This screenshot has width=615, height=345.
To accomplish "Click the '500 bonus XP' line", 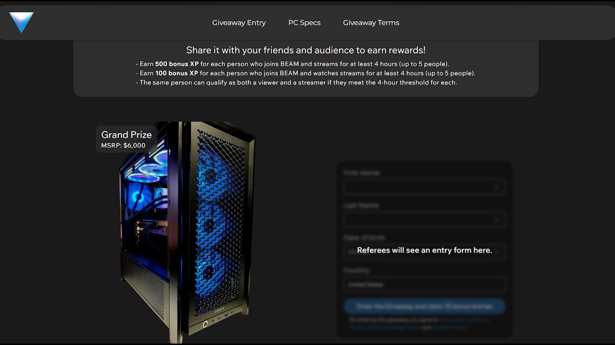I will click(x=293, y=64).
